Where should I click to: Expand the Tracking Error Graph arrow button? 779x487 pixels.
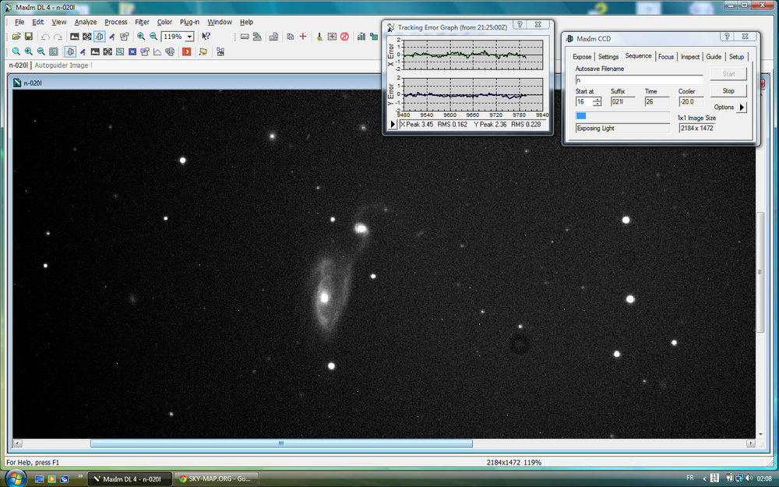pyautogui.click(x=393, y=124)
